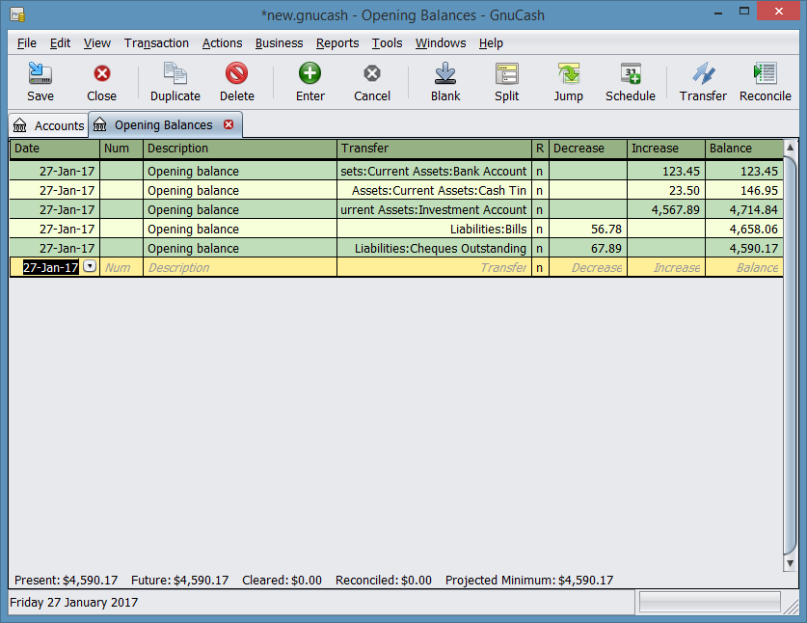Open the Transaction menu

point(156,43)
